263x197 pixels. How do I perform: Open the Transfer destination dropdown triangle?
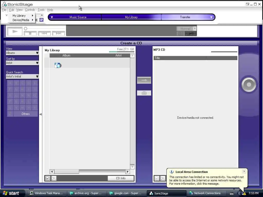[211, 17]
